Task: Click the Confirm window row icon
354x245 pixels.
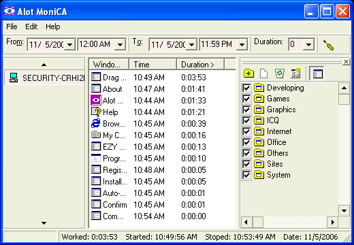Action: click(96, 204)
